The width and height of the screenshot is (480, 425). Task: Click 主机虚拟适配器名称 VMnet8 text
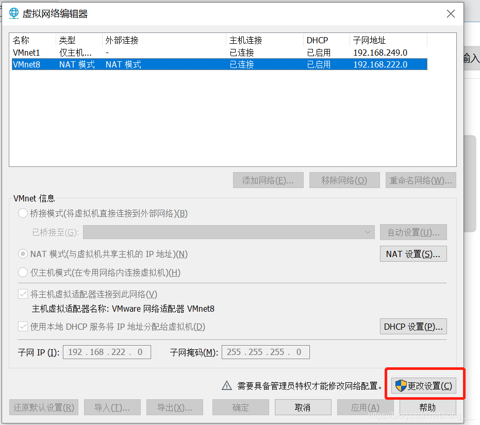pyautogui.click(x=123, y=309)
